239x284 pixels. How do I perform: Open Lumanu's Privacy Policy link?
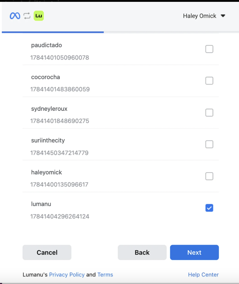click(67, 275)
